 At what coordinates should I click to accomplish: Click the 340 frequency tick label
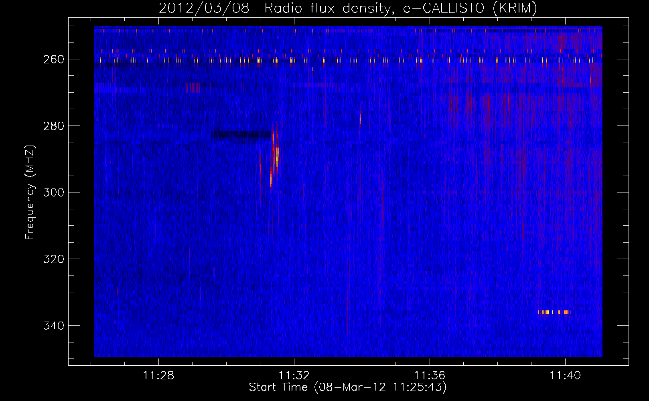54,326
